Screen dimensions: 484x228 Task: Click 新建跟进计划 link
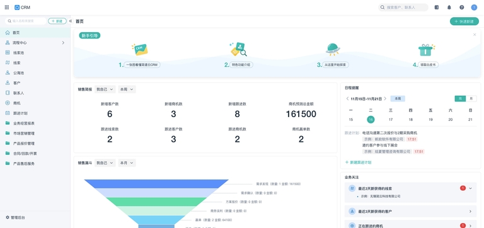click(x=358, y=162)
